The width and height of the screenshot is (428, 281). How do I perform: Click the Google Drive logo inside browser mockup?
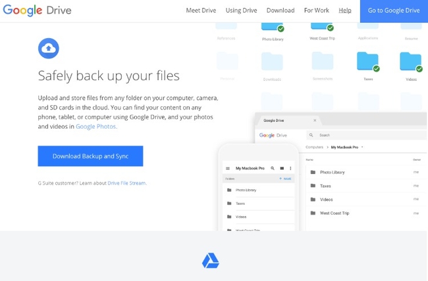coord(273,135)
